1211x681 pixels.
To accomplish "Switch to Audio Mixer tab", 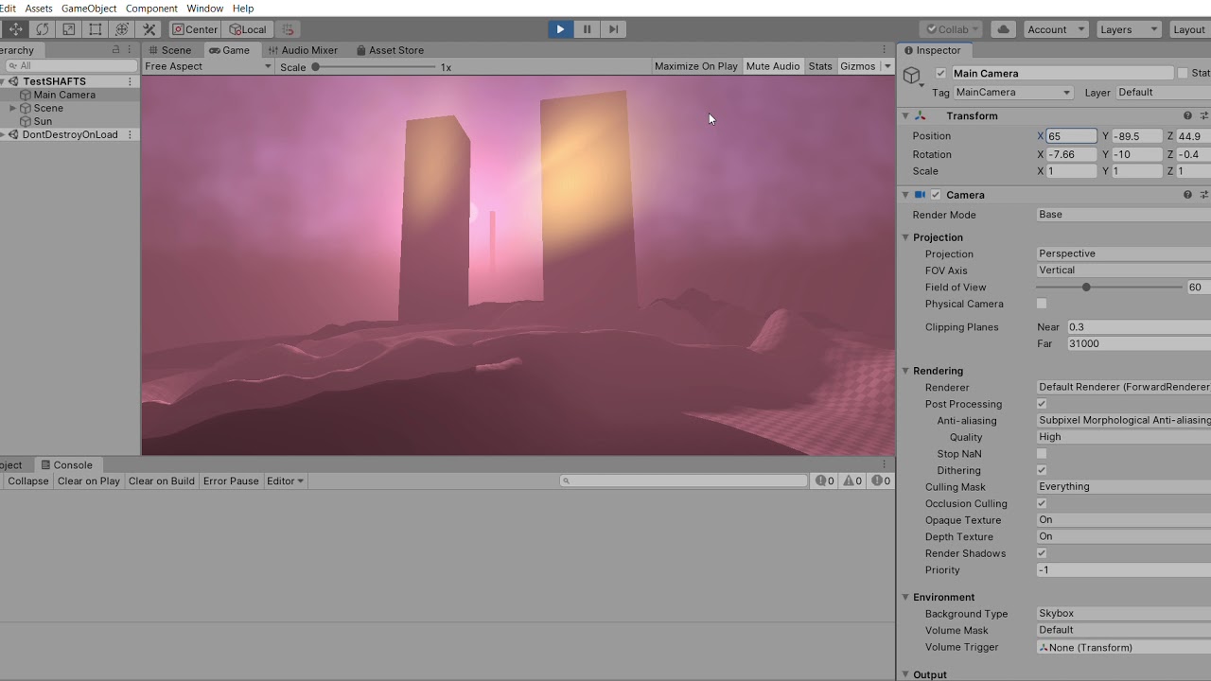I will pyautogui.click(x=303, y=50).
